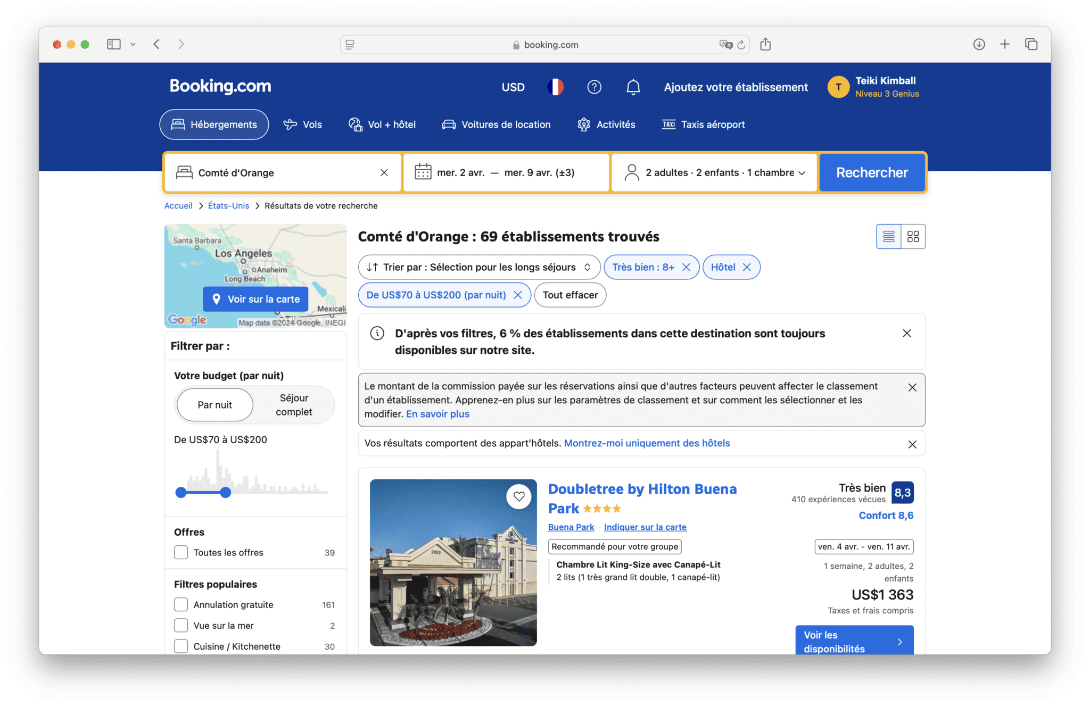The width and height of the screenshot is (1090, 706).
Task: Click the Indiquer sur la carte link
Action: coord(645,527)
